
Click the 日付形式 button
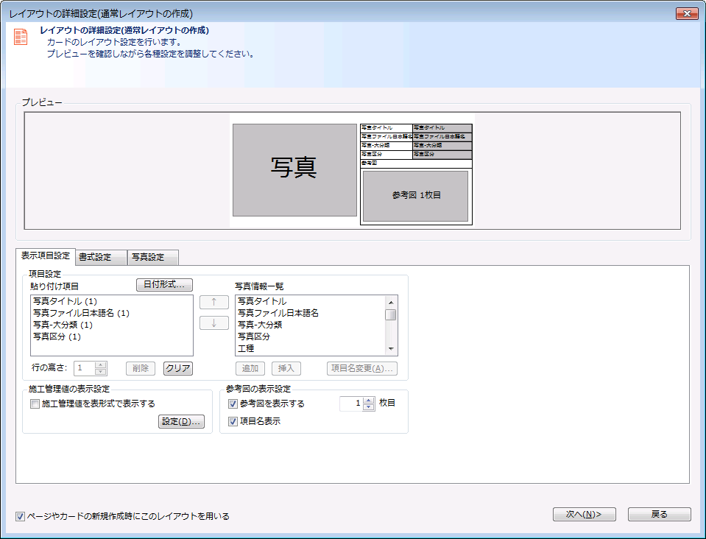[x=164, y=284]
